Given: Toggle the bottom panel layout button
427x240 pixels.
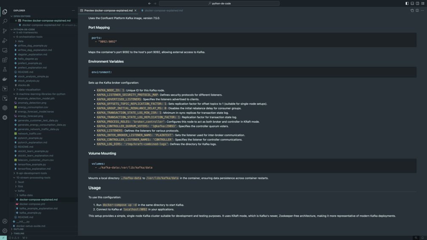Looking at the screenshot, I should coord(412,3).
